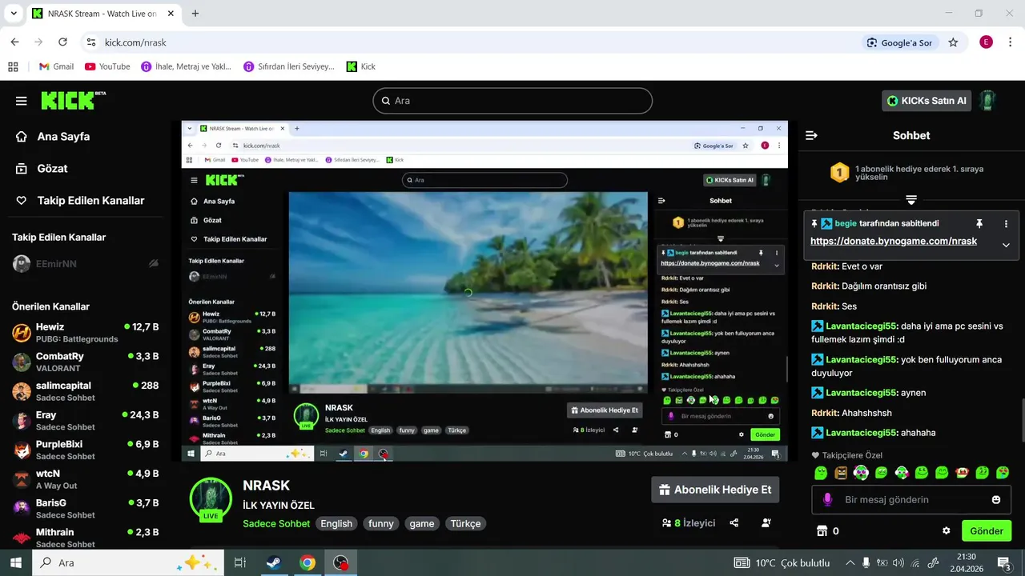Select the game tag under the stream title
This screenshot has width=1025, height=576.
click(422, 524)
